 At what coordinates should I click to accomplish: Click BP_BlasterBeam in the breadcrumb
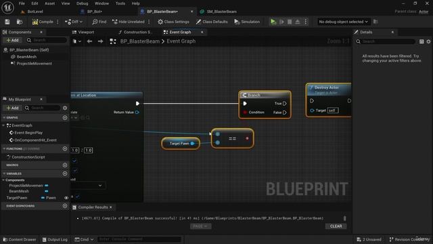[140, 41]
